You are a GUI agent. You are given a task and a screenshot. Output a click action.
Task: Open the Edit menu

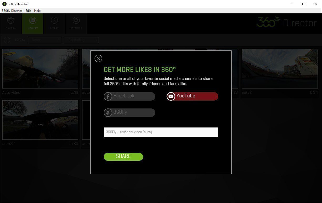tap(28, 11)
